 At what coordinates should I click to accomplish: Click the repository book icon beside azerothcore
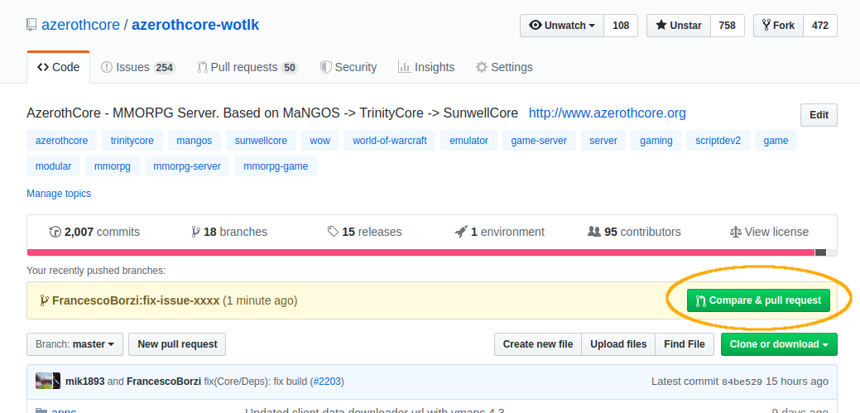[x=31, y=25]
